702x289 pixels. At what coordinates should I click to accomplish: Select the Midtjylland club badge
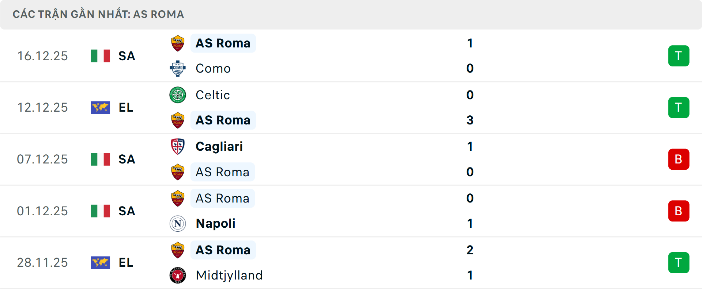[x=178, y=275]
